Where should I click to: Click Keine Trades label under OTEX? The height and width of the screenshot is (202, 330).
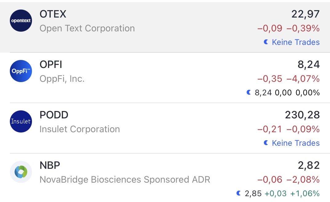(296, 42)
